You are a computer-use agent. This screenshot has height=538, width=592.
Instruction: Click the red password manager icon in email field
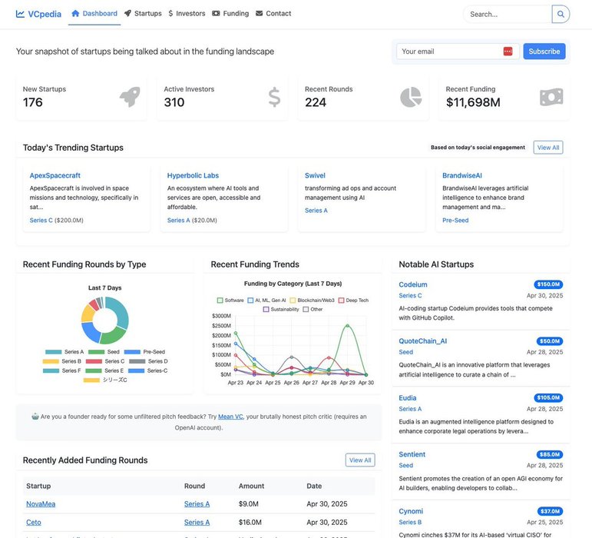coord(508,51)
